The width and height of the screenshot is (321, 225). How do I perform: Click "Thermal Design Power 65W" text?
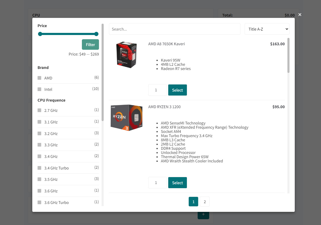[x=185, y=157]
